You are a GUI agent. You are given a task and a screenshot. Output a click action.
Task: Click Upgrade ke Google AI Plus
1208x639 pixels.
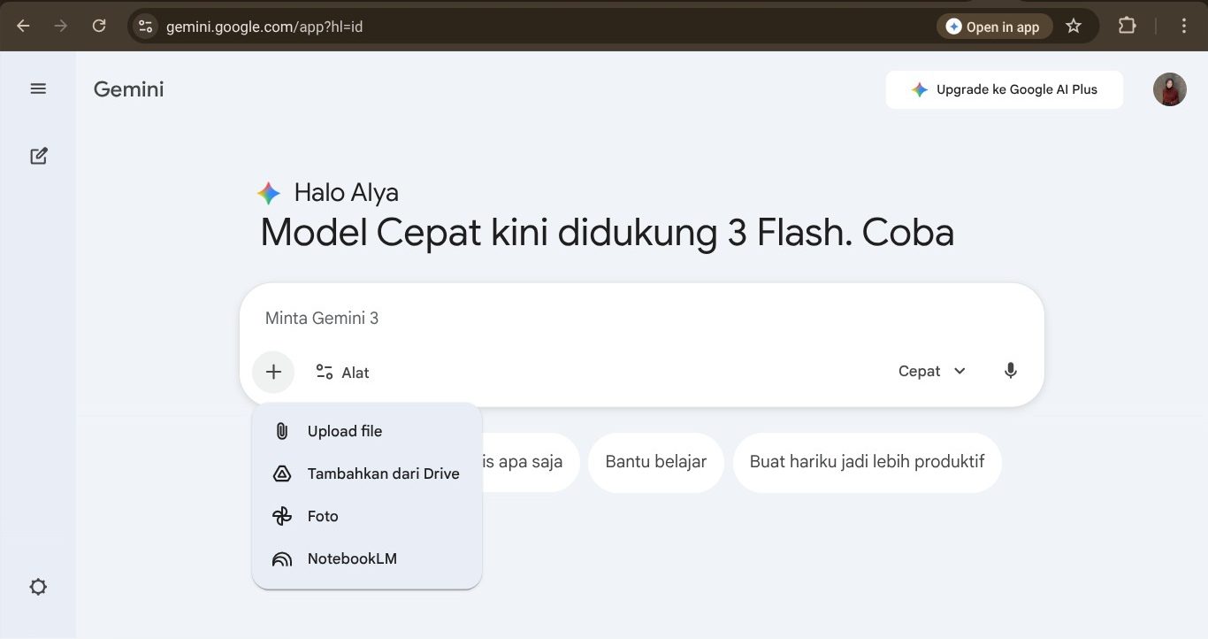click(1004, 89)
